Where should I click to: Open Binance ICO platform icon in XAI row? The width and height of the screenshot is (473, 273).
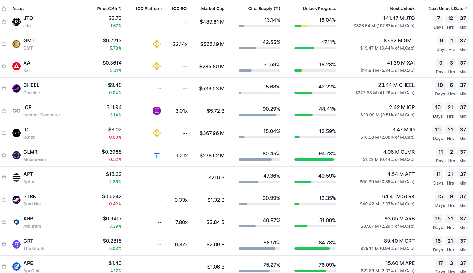point(157,66)
